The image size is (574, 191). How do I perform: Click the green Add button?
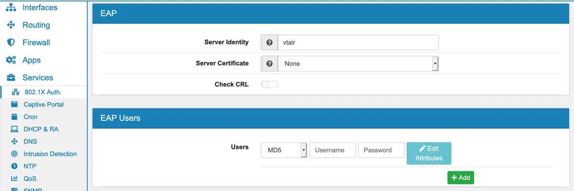461,178
